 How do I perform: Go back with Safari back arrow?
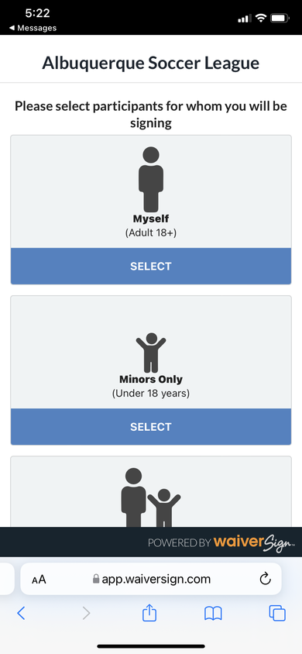(x=21, y=613)
